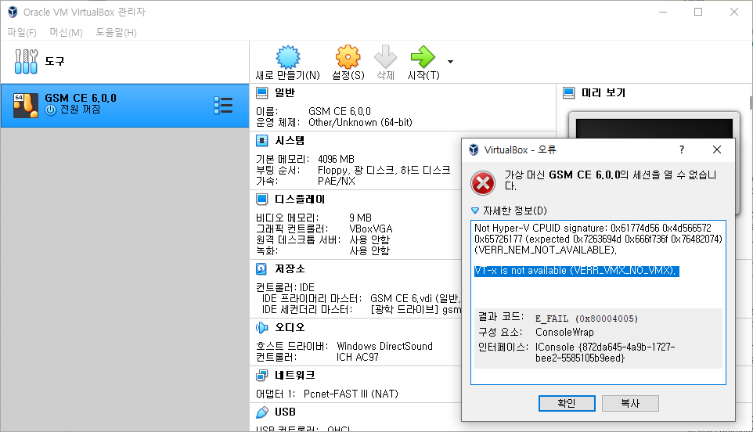
Task: Open the Machine (머신) menu
Action: 67,33
